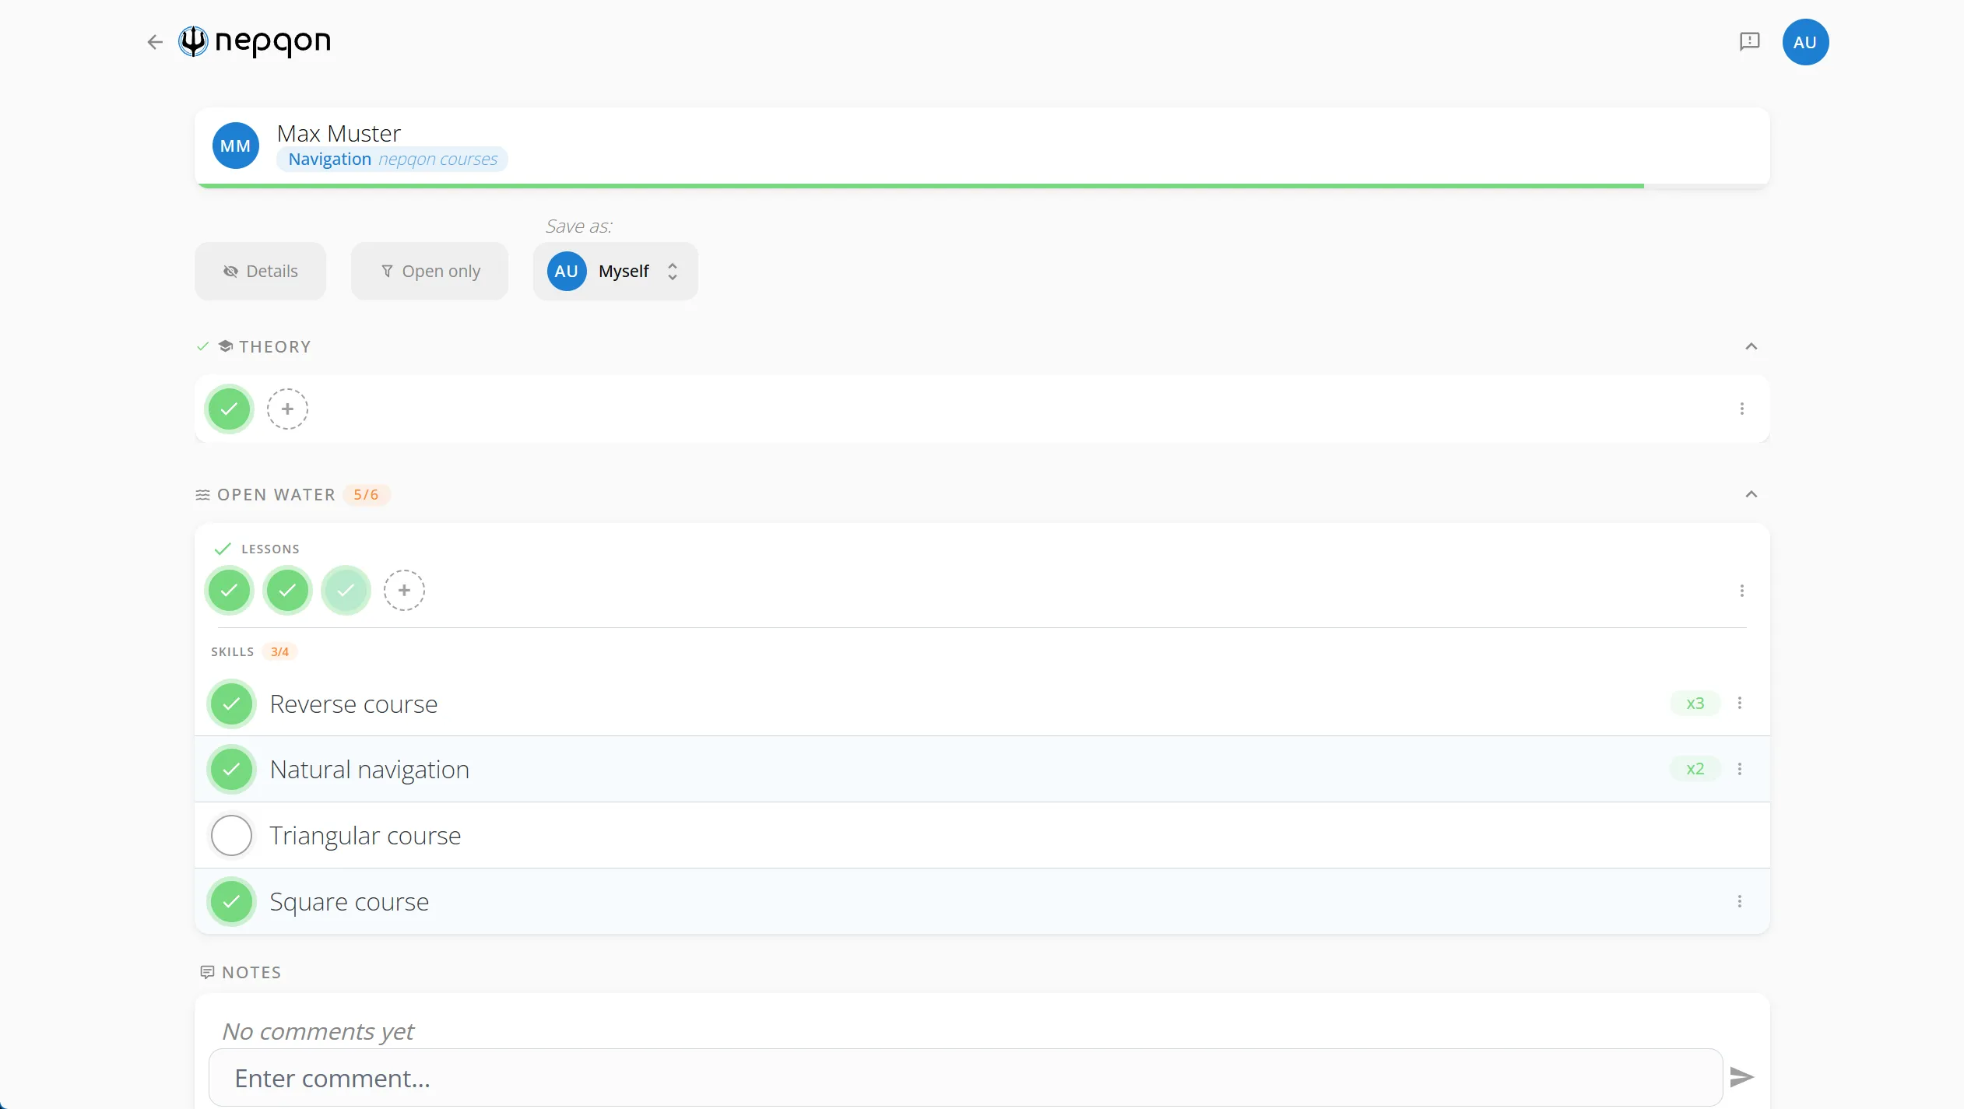Toggle the Theory completed checkmark
Image resolution: width=1964 pixels, height=1109 pixels.
tap(229, 409)
